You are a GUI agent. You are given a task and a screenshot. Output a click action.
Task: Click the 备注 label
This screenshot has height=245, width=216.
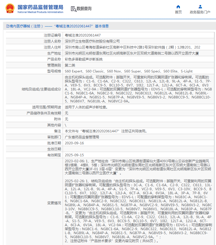click(58, 131)
